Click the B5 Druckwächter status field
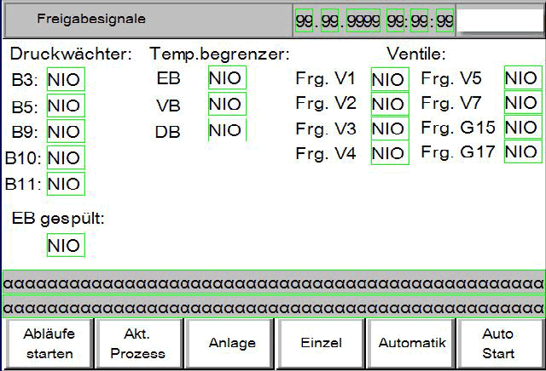This screenshot has width=546, height=371. pyautogui.click(x=65, y=106)
